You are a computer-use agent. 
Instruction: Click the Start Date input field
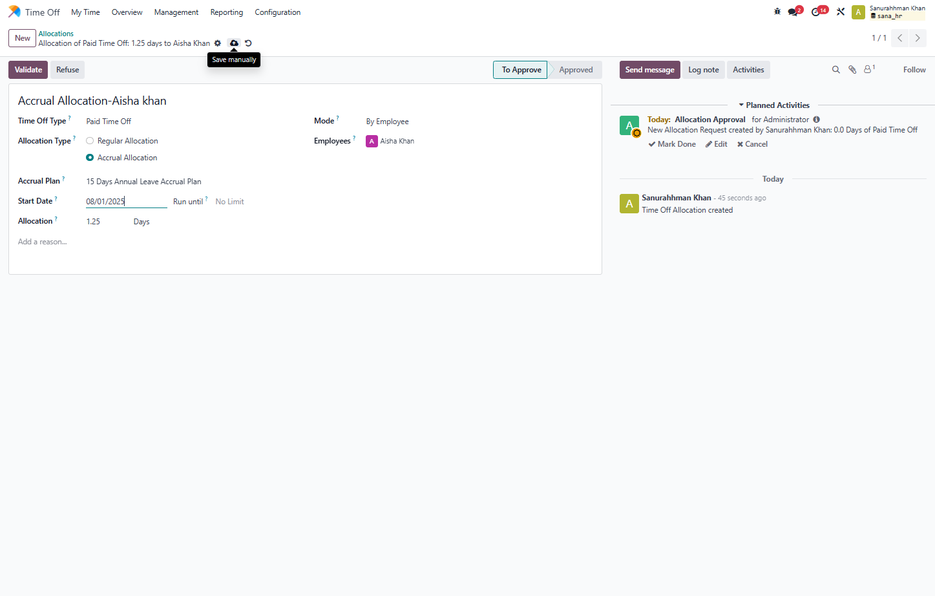pos(127,202)
